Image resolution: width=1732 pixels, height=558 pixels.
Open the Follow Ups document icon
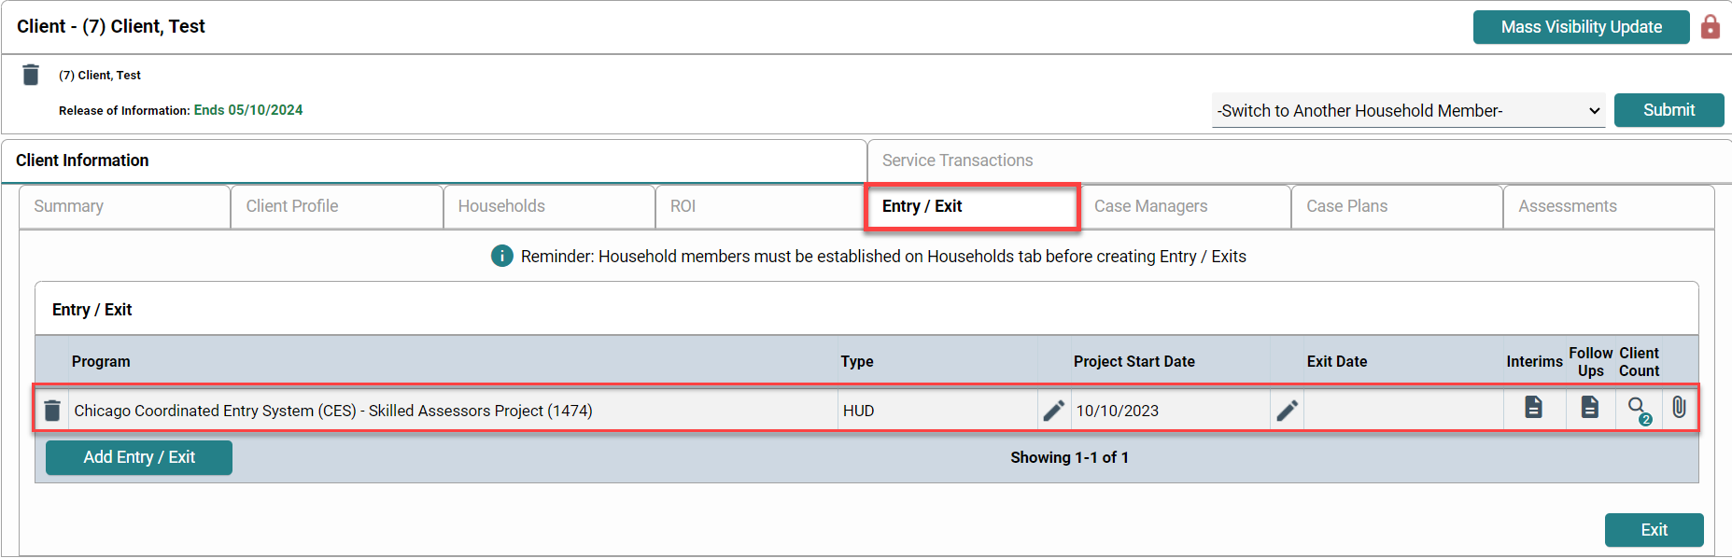click(x=1589, y=408)
